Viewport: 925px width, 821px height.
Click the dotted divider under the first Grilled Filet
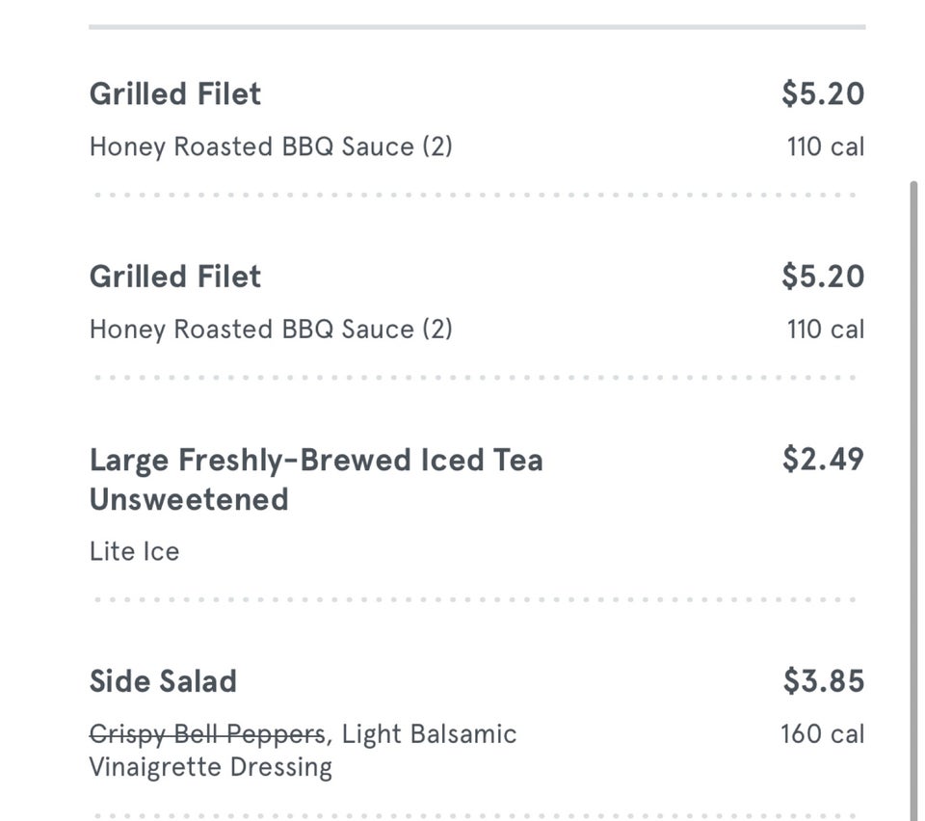pos(477,195)
